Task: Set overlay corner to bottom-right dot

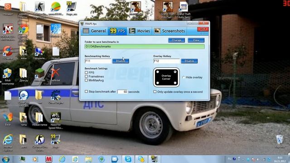Action: (175, 83)
